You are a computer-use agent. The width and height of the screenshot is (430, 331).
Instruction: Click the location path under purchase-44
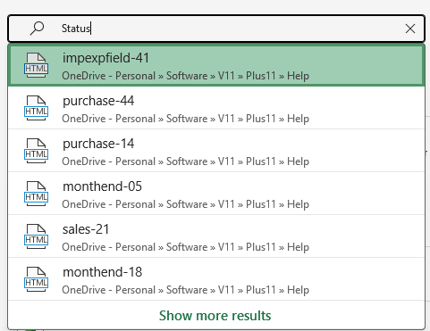185,119
